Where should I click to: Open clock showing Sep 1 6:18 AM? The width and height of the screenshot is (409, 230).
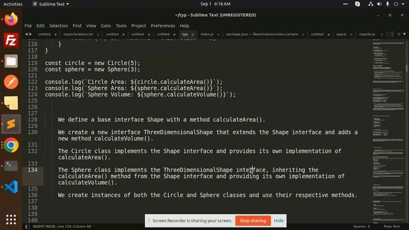[215, 4]
